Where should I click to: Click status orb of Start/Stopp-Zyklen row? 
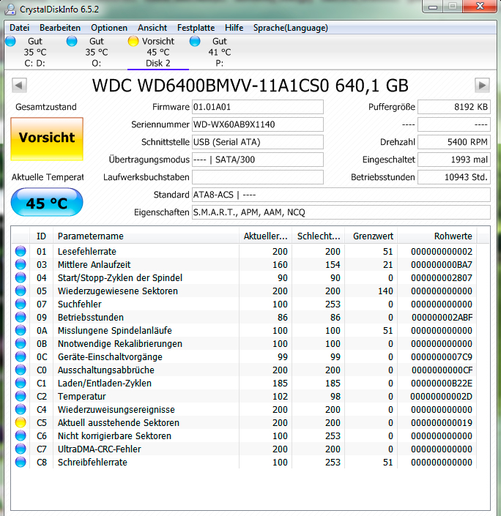(21, 277)
